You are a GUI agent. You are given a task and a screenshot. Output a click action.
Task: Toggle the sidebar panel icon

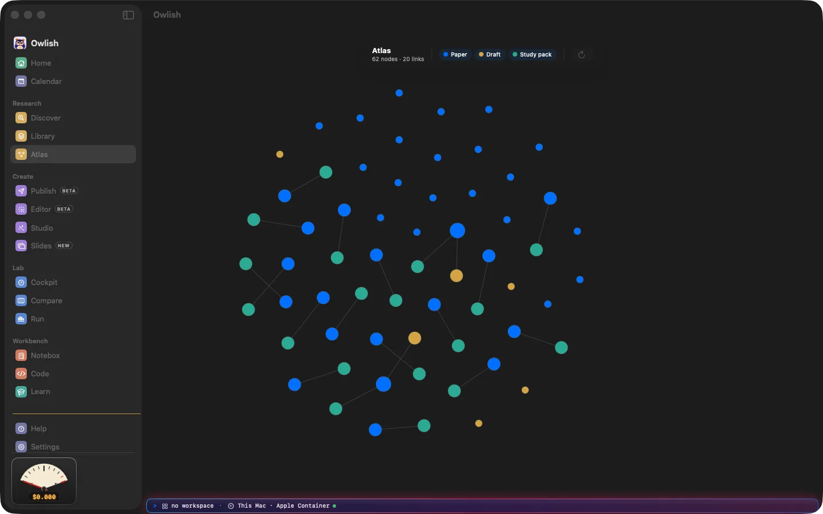point(129,15)
